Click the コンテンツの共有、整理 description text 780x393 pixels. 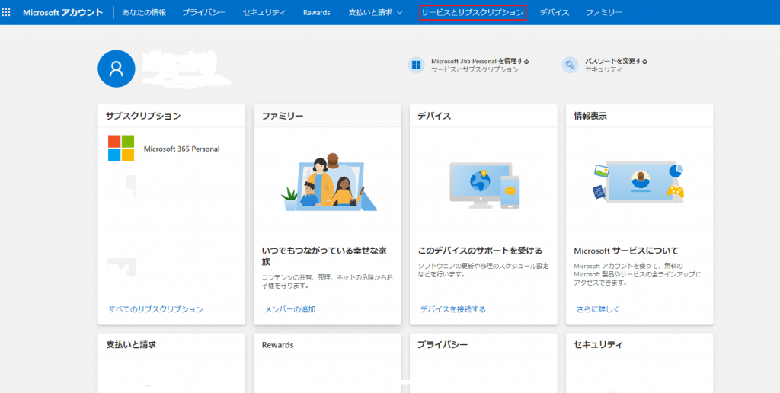pyautogui.click(x=328, y=281)
